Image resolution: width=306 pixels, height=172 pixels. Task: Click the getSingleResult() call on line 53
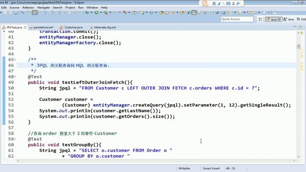tap(264, 105)
